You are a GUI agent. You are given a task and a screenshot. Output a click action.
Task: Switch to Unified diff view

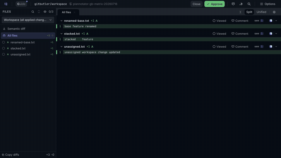pos(261,12)
